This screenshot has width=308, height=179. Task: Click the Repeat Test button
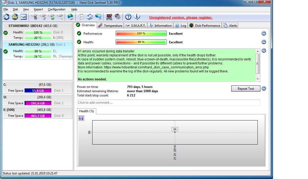pyautogui.click(x=246, y=88)
